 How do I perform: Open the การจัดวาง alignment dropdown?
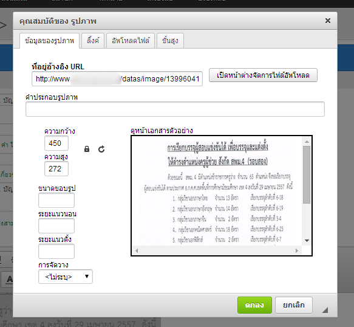[66, 277]
